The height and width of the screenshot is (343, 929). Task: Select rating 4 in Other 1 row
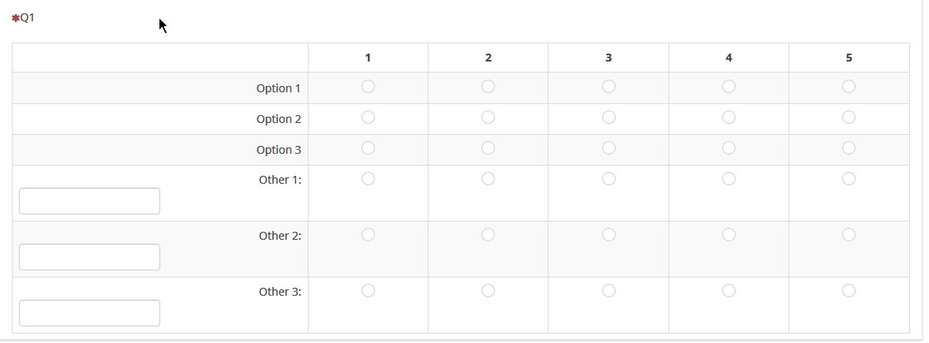pos(729,179)
